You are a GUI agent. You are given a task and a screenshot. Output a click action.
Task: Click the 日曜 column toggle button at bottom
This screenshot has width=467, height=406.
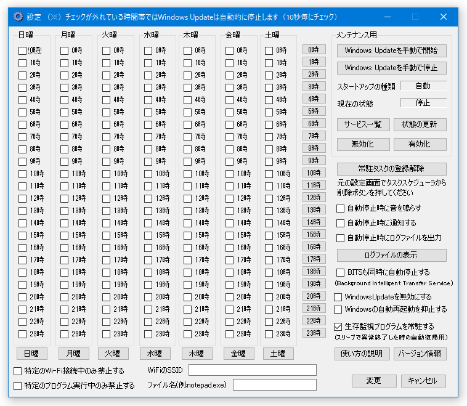point(32,354)
